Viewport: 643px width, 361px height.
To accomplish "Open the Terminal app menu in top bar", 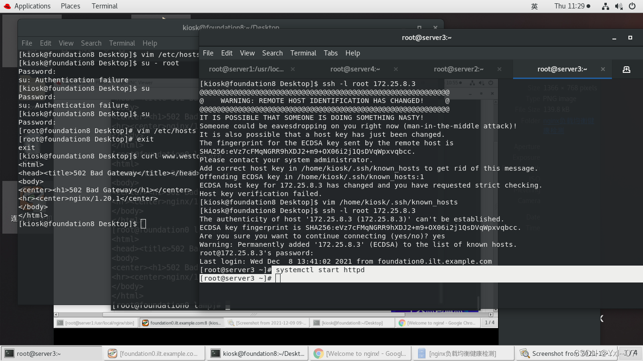I will 104,6.
